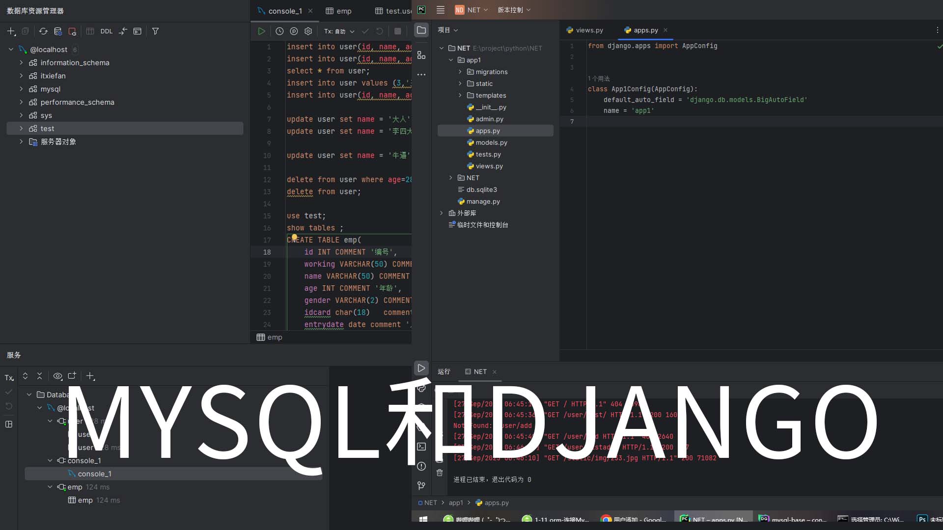943x530 pixels.
Task: Expand the templates folder
Action: point(460,96)
